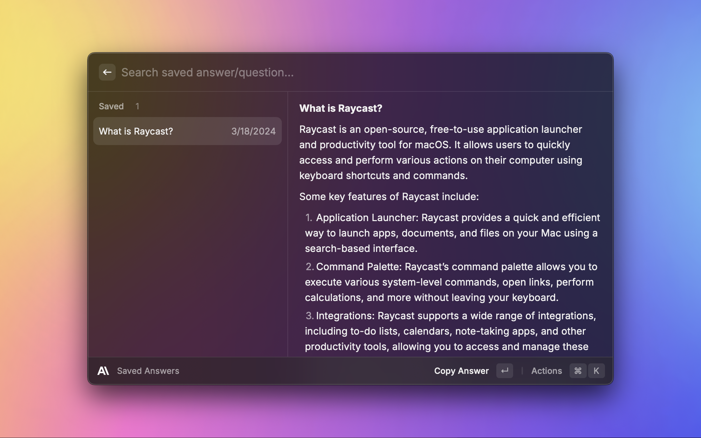The height and width of the screenshot is (438, 701).
Task: Click the saved count number 1
Action: [137, 106]
